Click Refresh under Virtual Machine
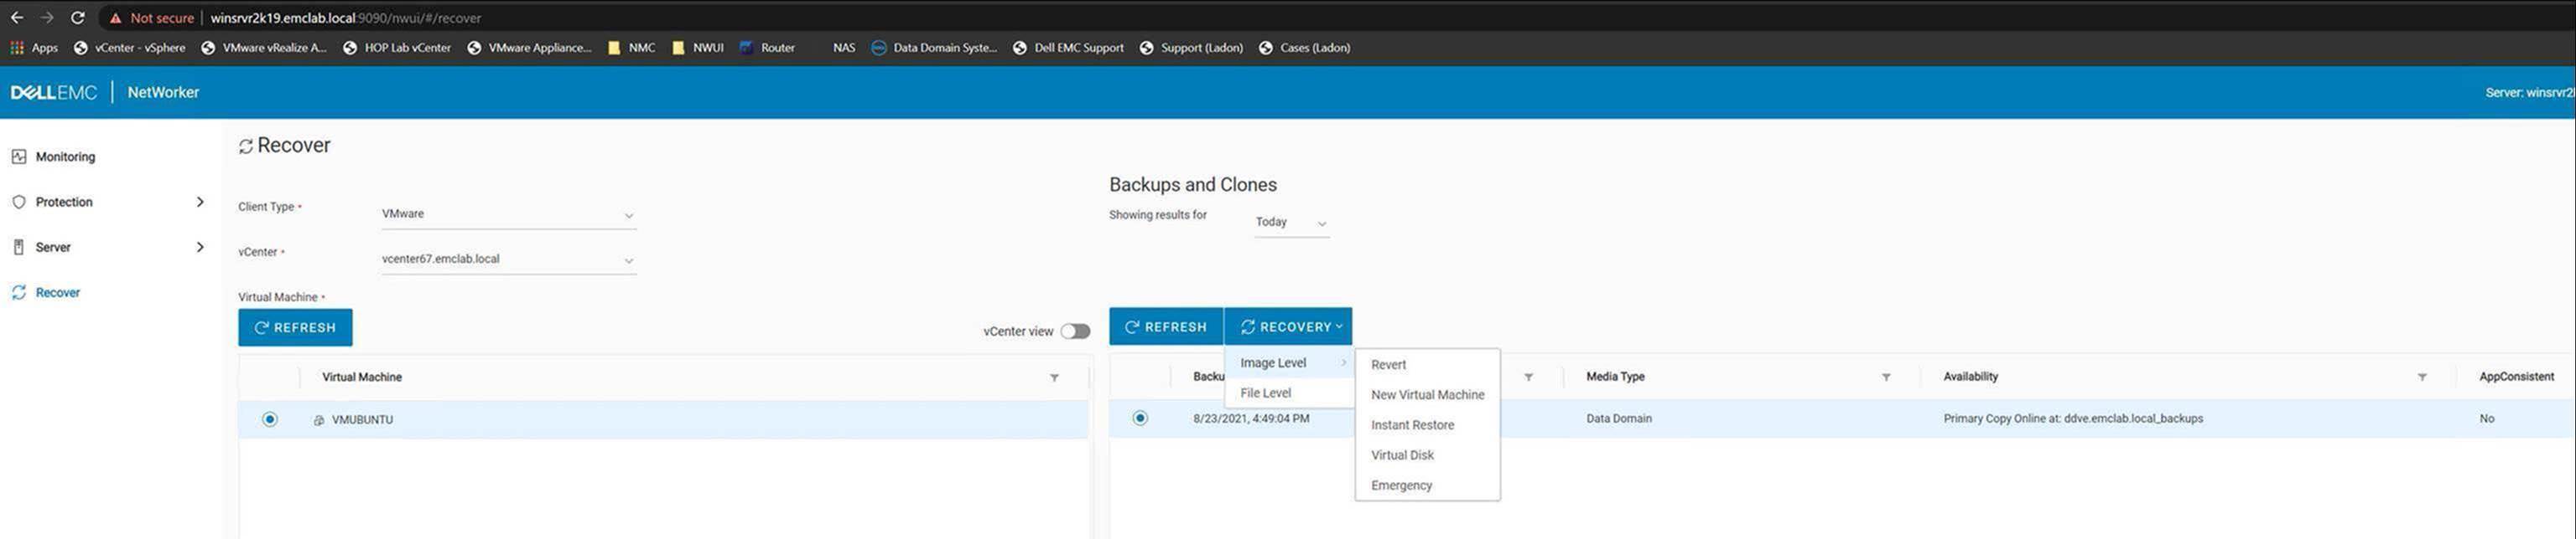The height and width of the screenshot is (539, 2576). (x=295, y=327)
